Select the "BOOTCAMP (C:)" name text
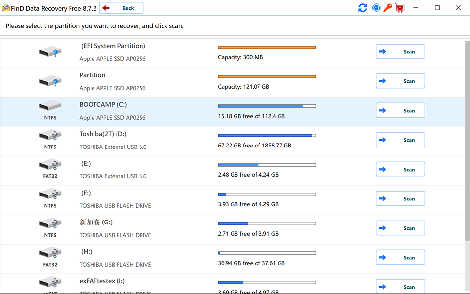This screenshot has width=470, height=294. [103, 105]
